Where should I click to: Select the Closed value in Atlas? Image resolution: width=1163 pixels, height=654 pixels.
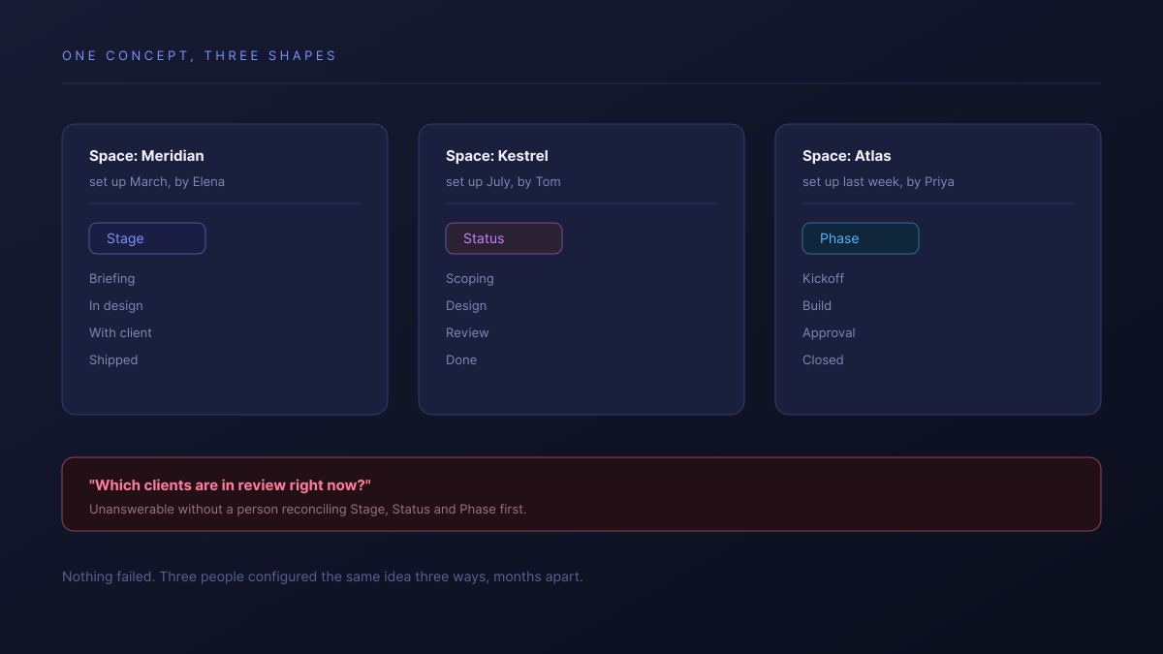823,360
